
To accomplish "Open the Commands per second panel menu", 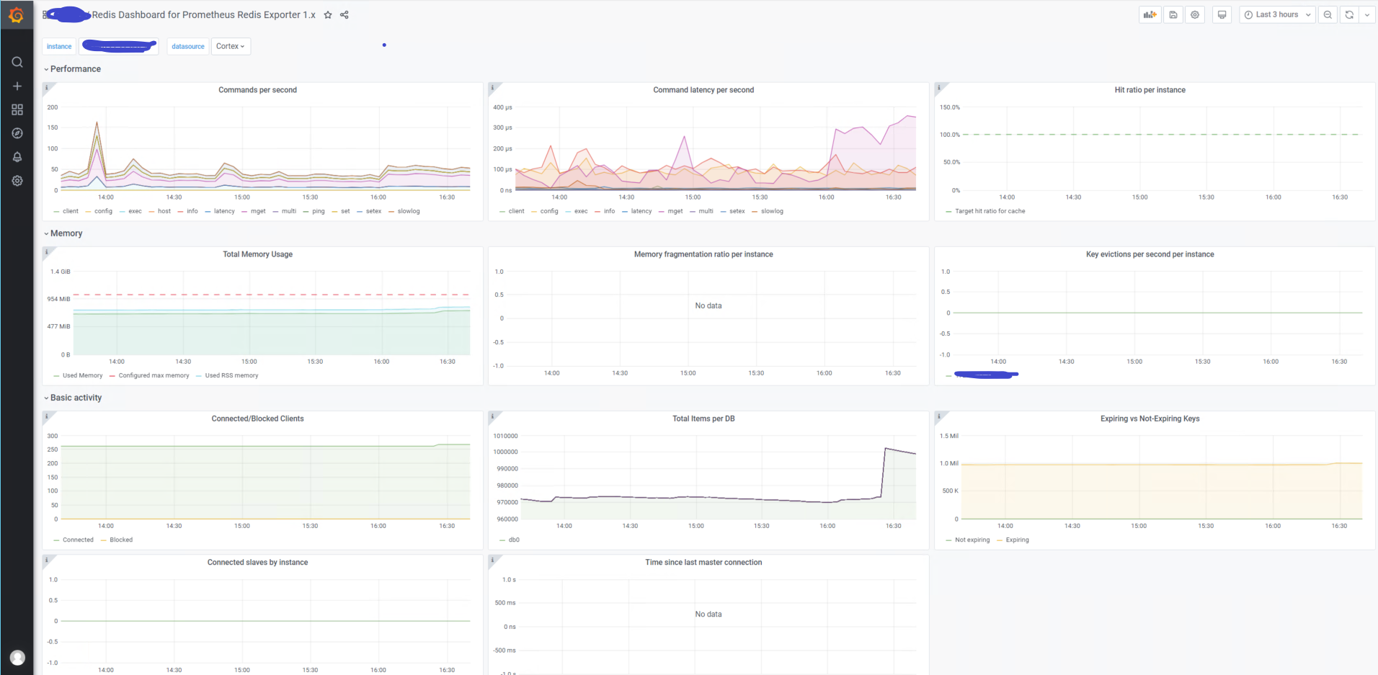I will [257, 89].
